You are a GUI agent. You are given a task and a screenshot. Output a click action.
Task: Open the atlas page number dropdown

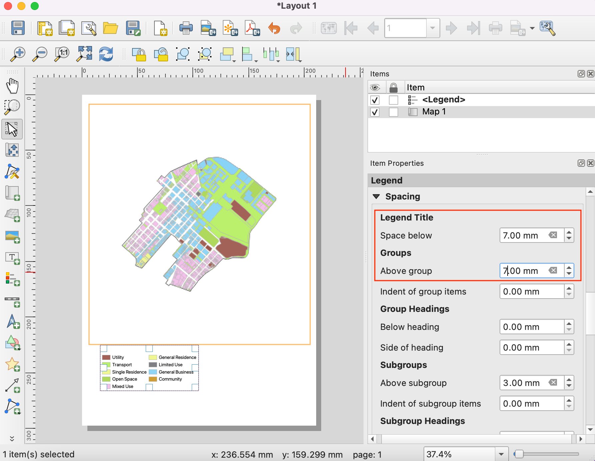click(433, 28)
